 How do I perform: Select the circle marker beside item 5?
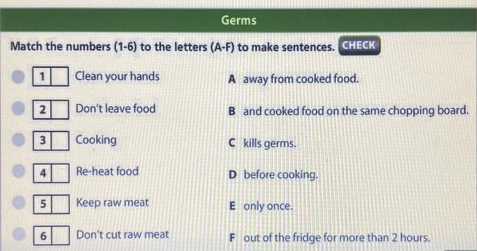[x=19, y=203]
